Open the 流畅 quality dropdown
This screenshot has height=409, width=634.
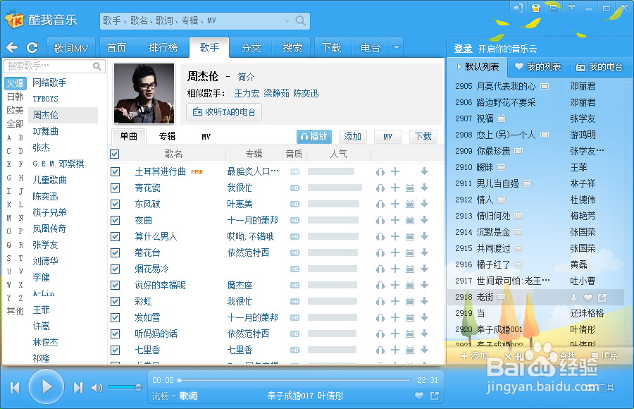click(163, 396)
